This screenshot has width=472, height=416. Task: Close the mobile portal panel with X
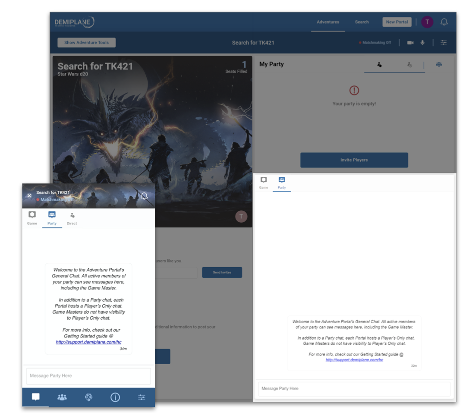29,195
